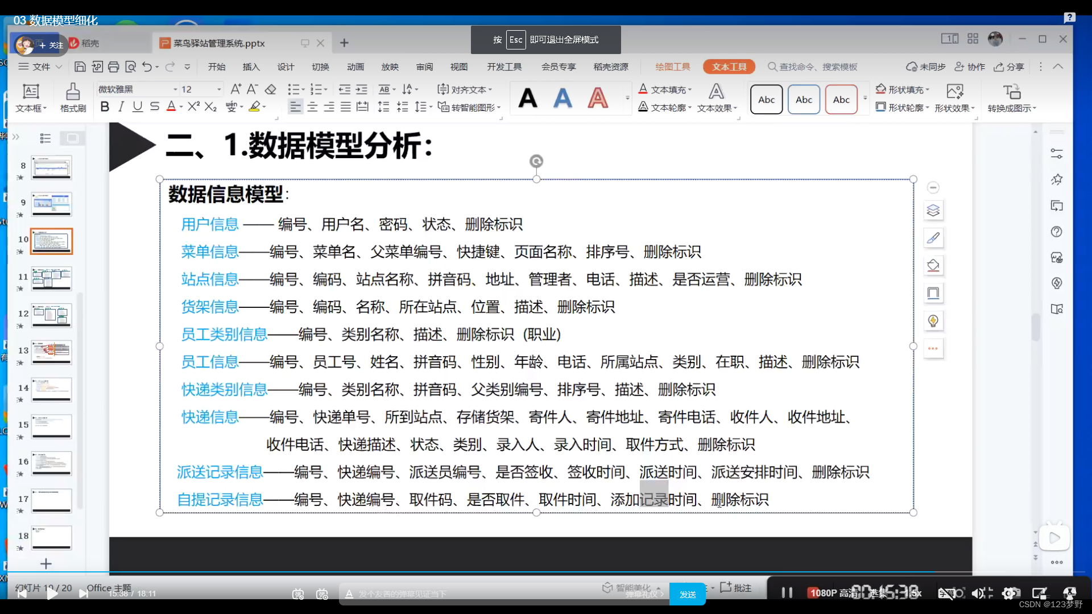Toggle superscript formatting
Image resolution: width=1092 pixels, height=614 pixels.
tap(193, 106)
